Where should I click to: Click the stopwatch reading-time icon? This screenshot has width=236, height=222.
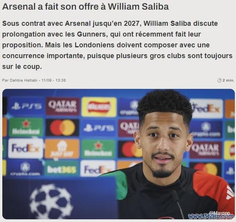point(219,80)
